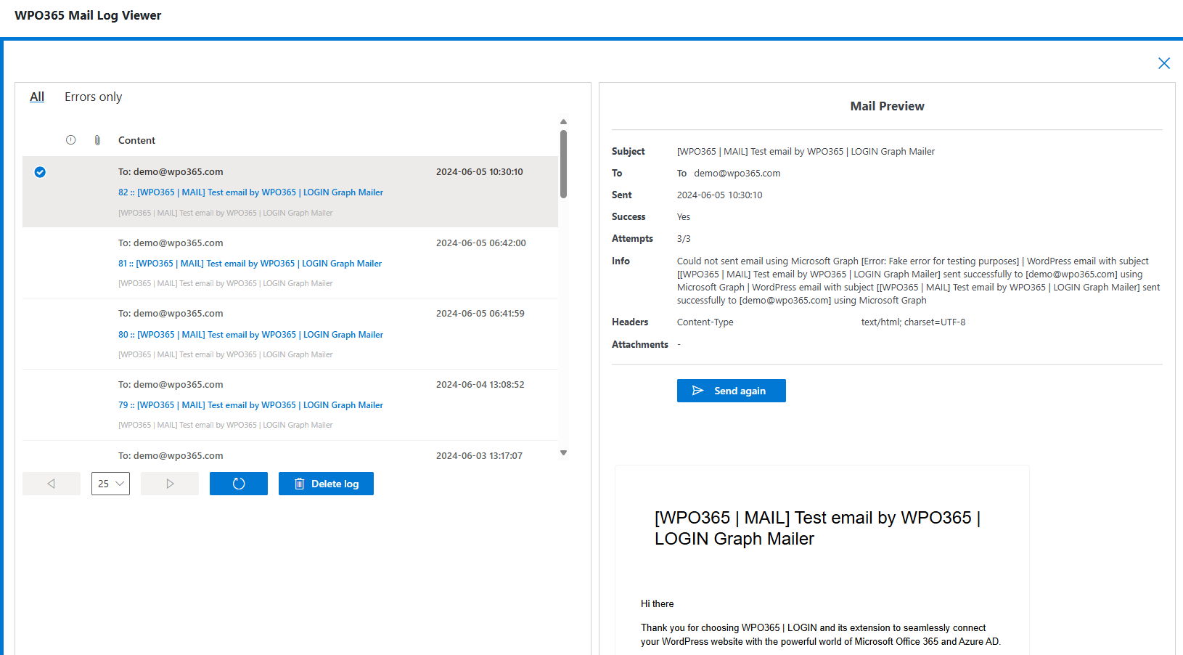Image resolution: width=1183 pixels, height=655 pixels.
Task: Switch to Errors only tab
Action: point(93,97)
